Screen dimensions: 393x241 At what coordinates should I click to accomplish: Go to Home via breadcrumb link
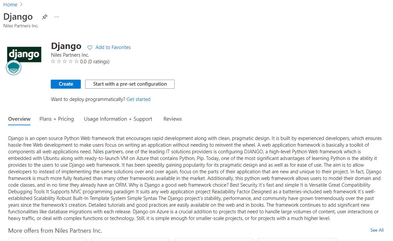click(10, 5)
